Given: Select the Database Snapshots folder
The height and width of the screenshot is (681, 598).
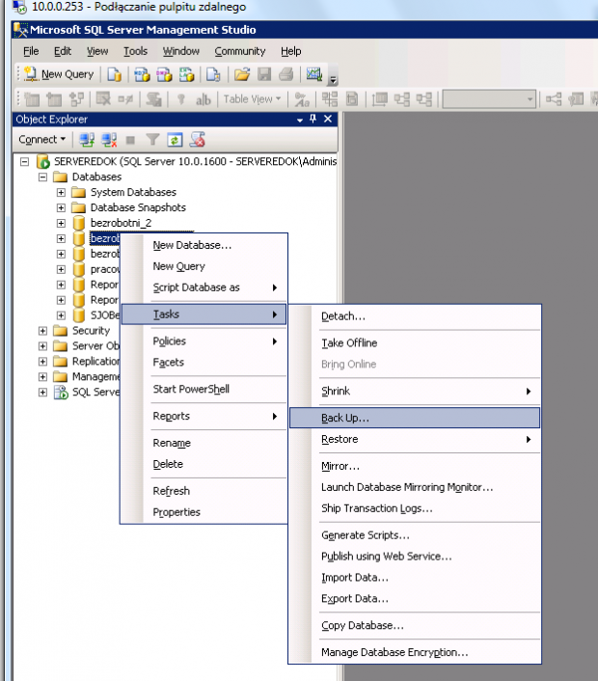Looking at the screenshot, I should [138, 207].
